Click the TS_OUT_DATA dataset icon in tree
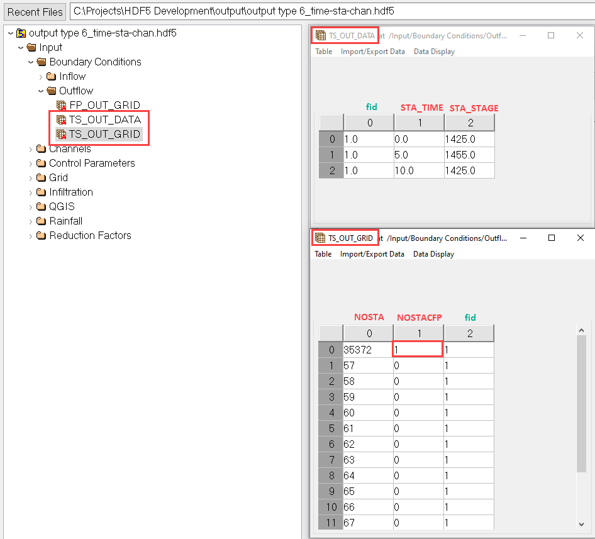The image size is (595, 539). point(61,119)
